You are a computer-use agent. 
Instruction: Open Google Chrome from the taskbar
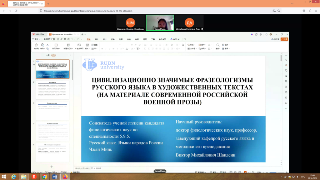tap(44, 177)
